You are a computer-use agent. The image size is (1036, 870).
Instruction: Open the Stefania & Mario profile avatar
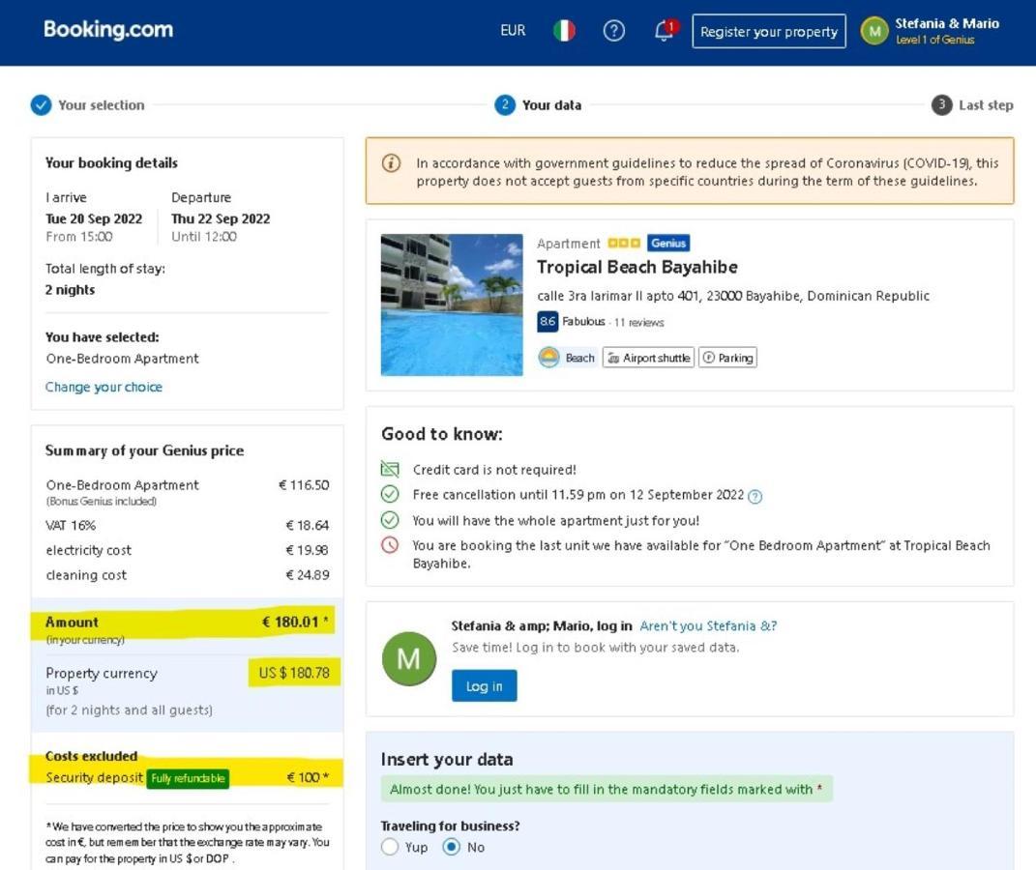coord(874,31)
